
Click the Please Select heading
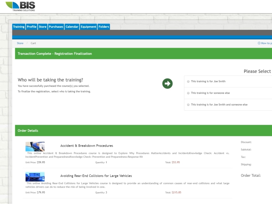click(257, 71)
